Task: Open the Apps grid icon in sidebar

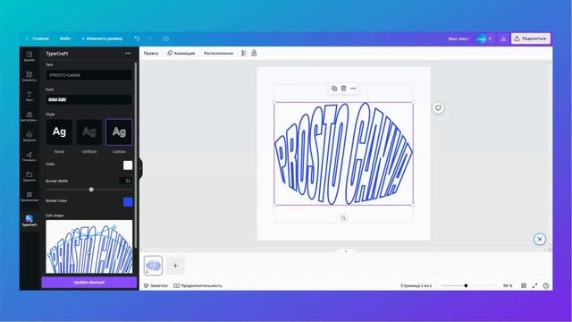Action: click(29, 197)
